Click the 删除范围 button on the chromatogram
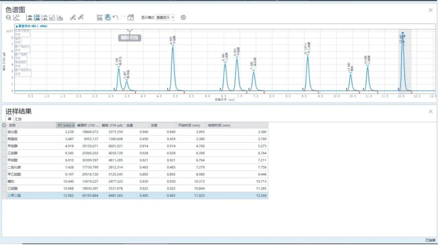This screenshot has width=439, height=245. tap(130, 38)
